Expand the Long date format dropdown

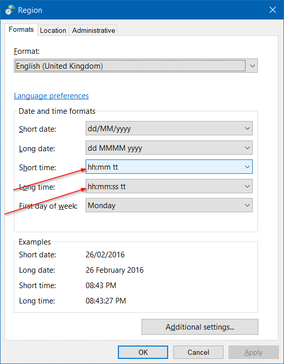tap(169, 148)
